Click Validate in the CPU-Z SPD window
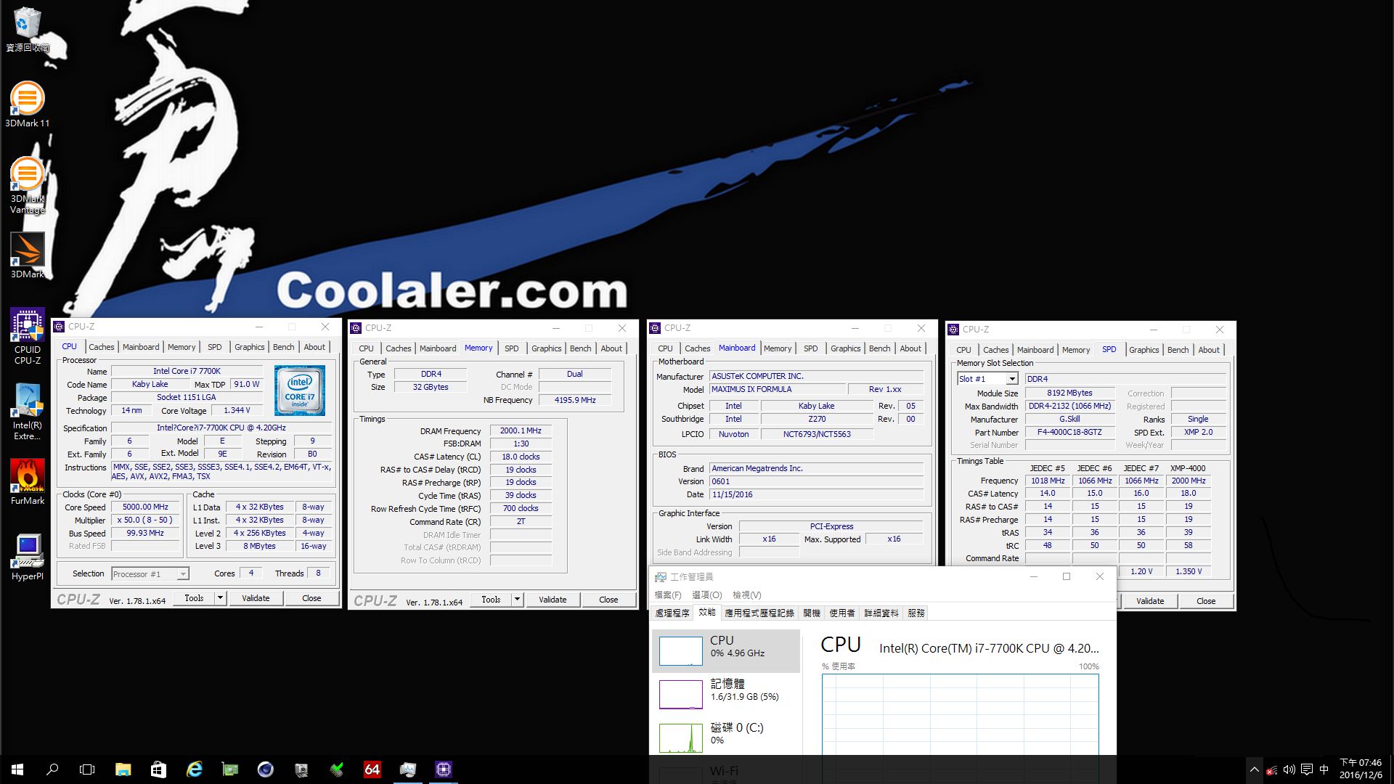This screenshot has width=1394, height=784. coord(1150,601)
